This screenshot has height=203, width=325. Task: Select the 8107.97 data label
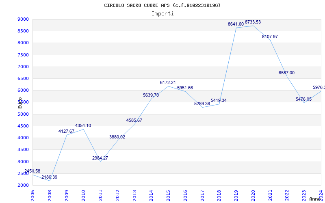coord(270,37)
